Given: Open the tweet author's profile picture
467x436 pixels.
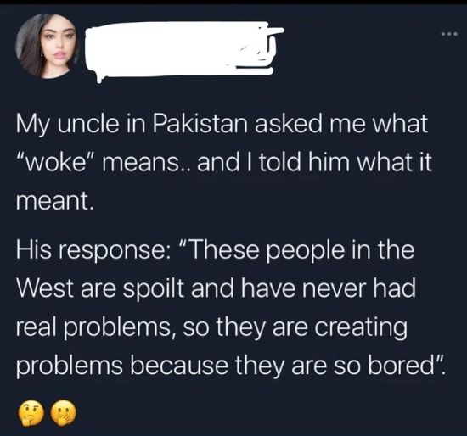Looking at the screenshot, I should tap(47, 46).
